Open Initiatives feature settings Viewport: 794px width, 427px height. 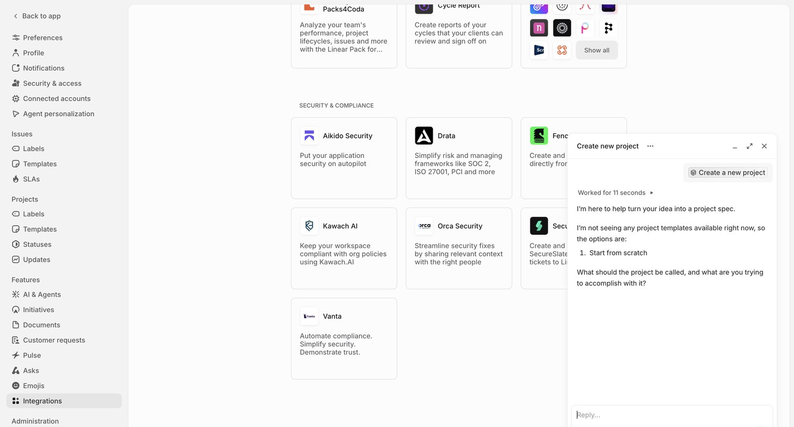click(x=64, y=310)
